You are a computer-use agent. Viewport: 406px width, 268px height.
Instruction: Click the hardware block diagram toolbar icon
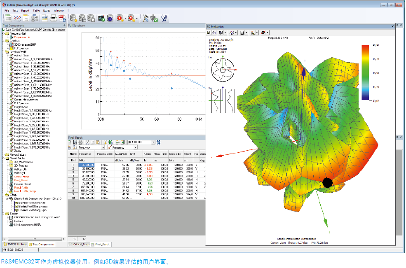(x=35, y=18)
